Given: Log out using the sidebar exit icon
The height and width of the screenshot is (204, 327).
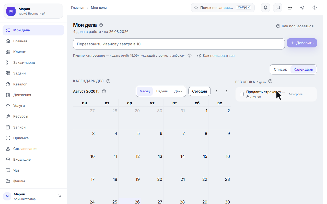Looking at the screenshot, I should [x=60, y=196].
